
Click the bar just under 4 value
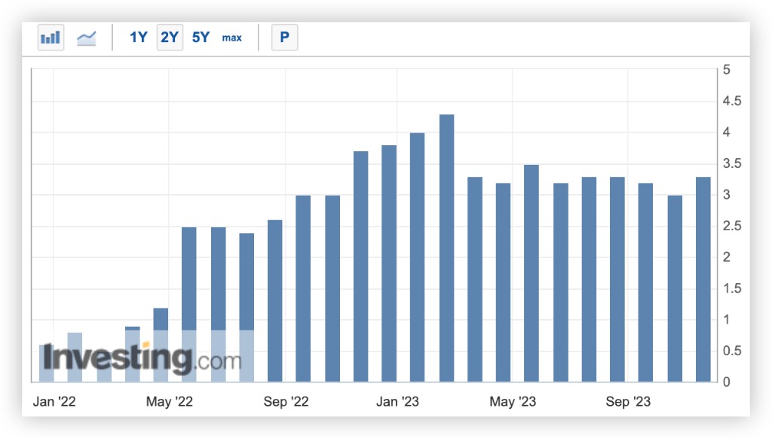(417, 257)
